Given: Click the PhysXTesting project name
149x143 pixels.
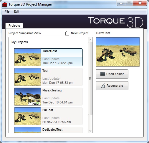Looking at the screenshot, I should (52, 91).
